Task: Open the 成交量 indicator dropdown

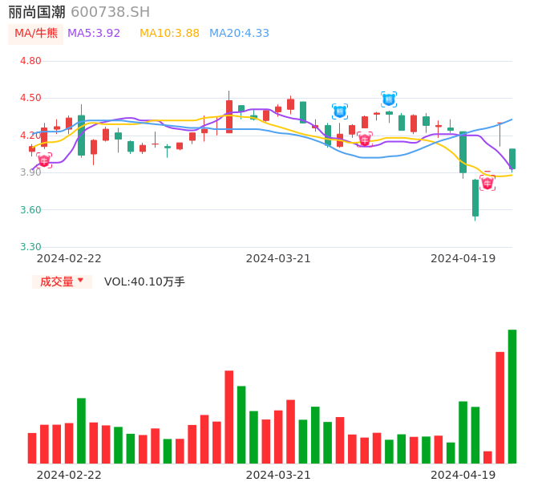Action: pyautogui.click(x=62, y=281)
